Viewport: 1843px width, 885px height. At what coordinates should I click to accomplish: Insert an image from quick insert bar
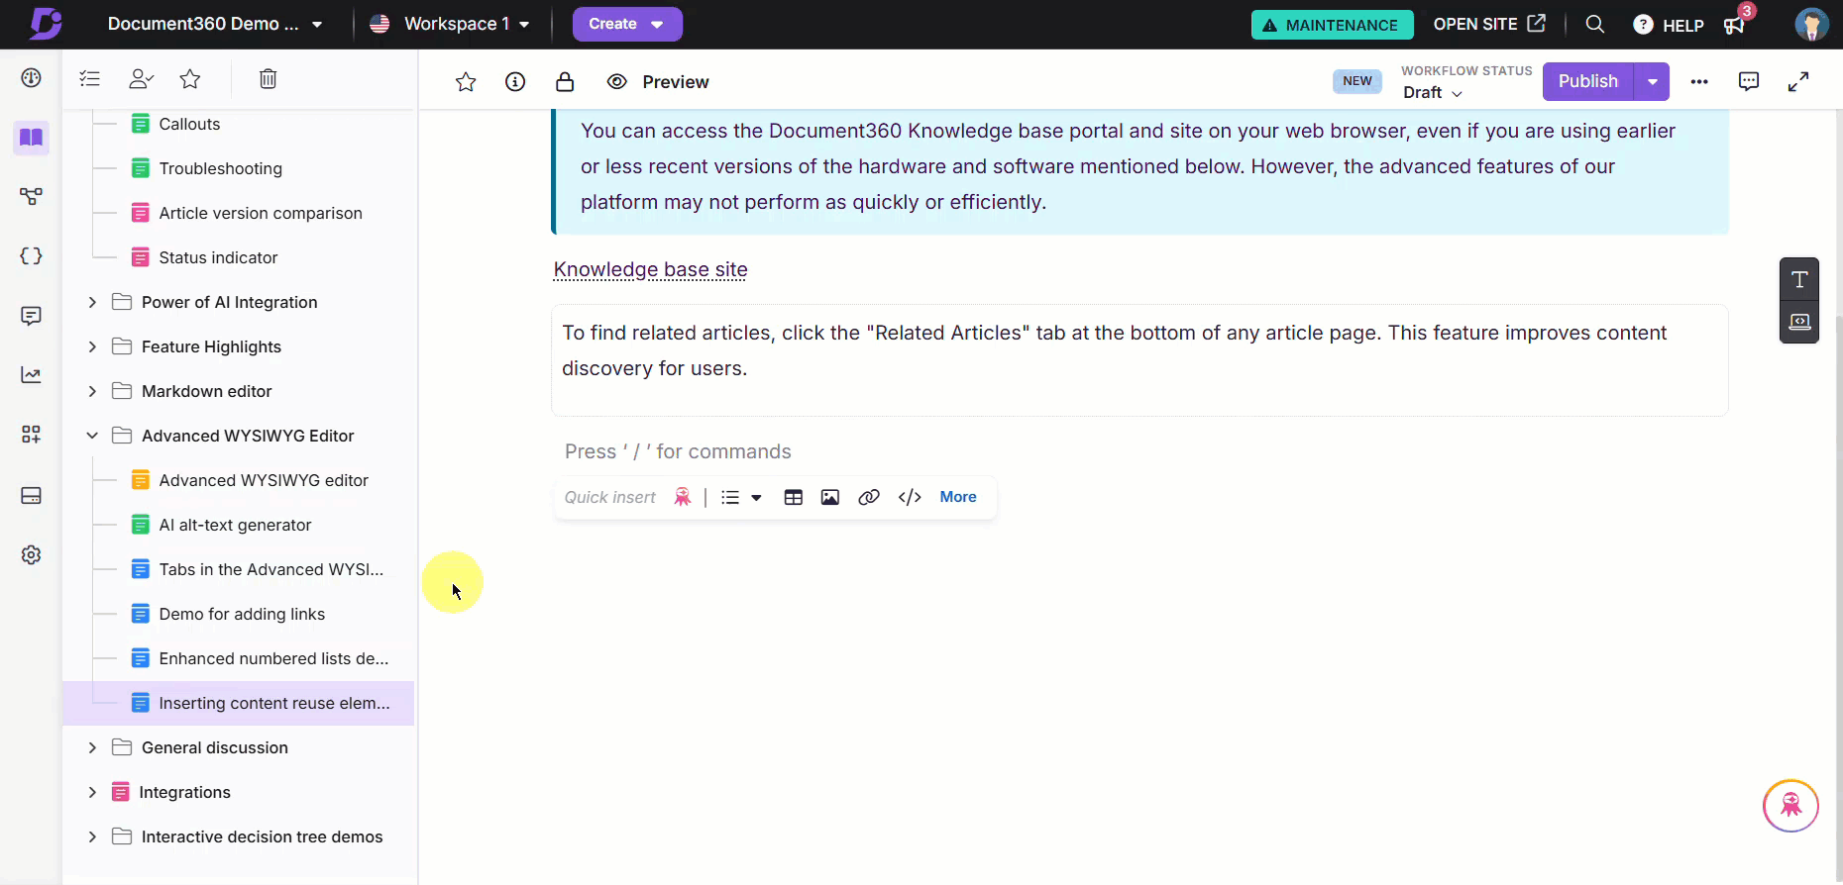(830, 497)
